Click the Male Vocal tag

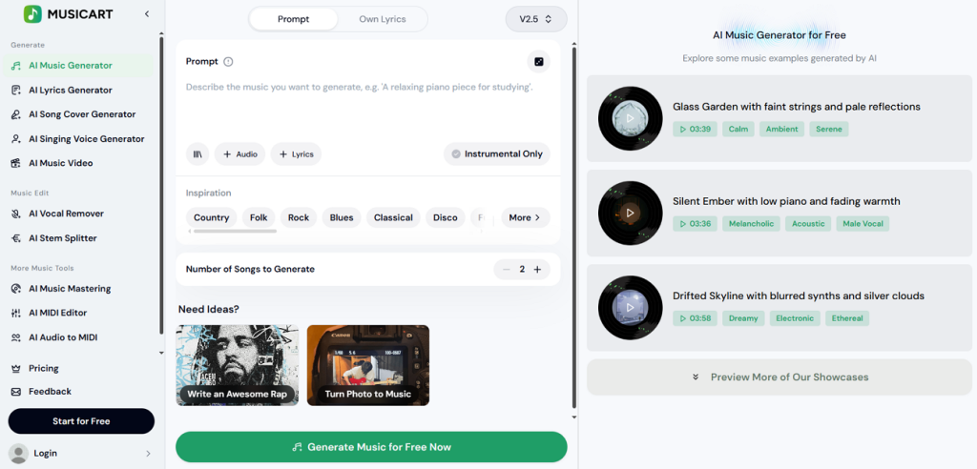point(863,224)
